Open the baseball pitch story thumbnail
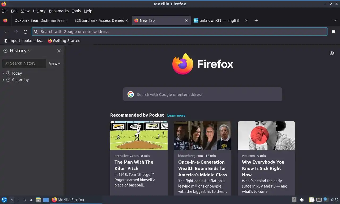 click(139, 135)
